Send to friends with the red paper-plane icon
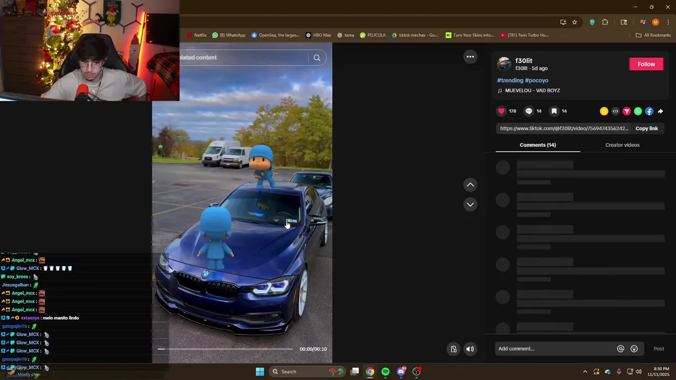 [627, 111]
